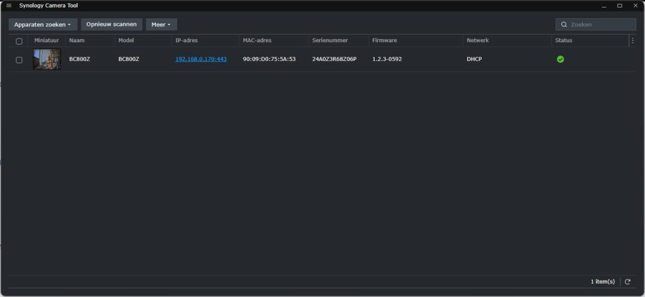Open the 192.168.0.170:443 IP link
This screenshot has height=297, width=645.
pos(201,59)
